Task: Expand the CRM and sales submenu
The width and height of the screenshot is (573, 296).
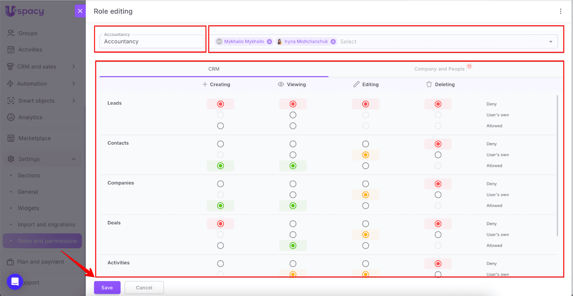Action: [x=74, y=67]
